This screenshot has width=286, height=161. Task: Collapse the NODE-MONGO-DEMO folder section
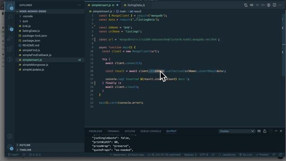[x=50, y=11]
